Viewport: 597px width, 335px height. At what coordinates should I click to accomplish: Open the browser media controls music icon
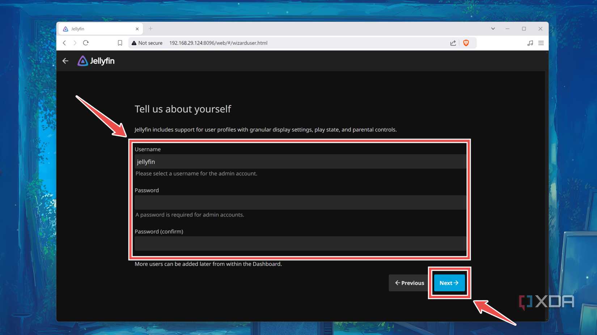tap(530, 43)
